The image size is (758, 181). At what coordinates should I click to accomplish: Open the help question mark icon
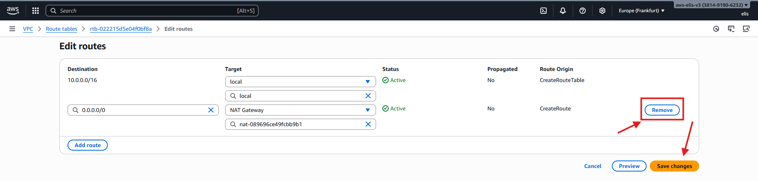click(x=582, y=11)
